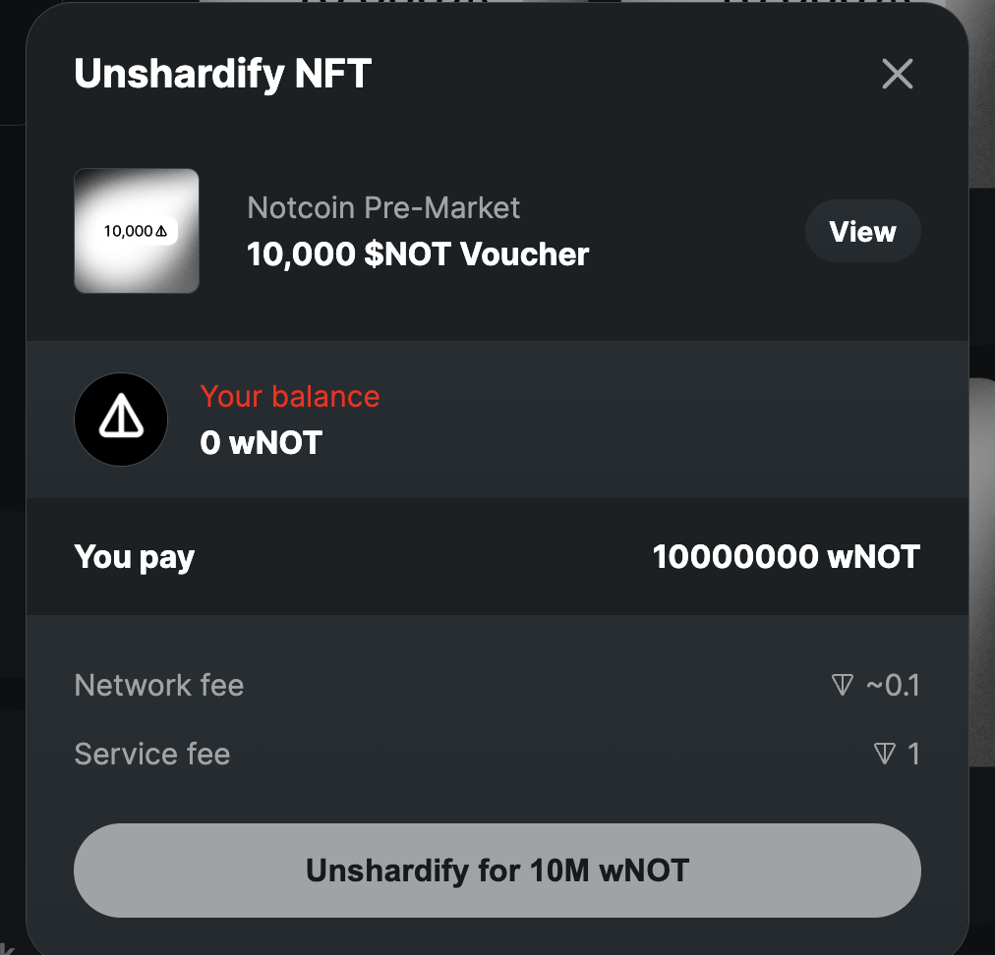Click the small Notcoin icon on the voucher thumbnail badge
The image size is (995, 955).
pos(161,231)
